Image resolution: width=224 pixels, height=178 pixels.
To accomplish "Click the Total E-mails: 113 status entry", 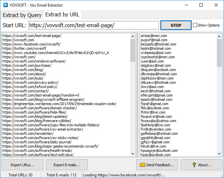I will click(x=61, y=175).
